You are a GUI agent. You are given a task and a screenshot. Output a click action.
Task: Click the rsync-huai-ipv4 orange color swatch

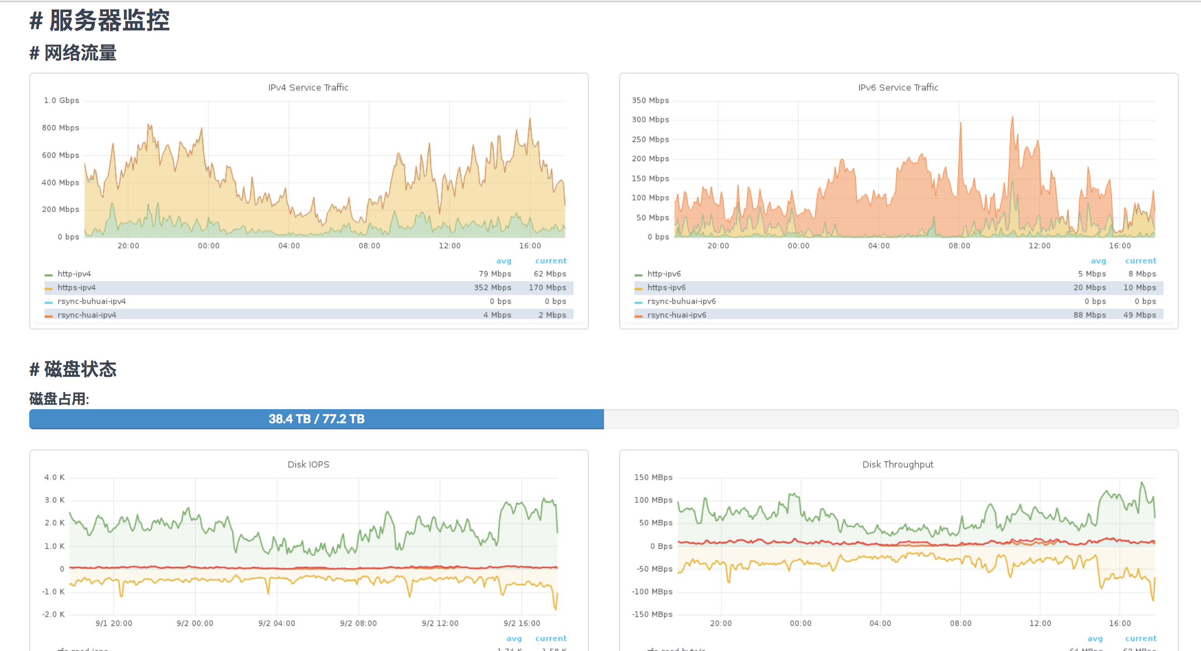[48, 315]
